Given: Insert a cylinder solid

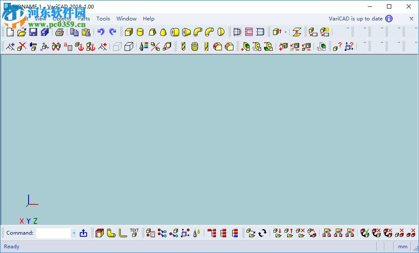Looking at the screenshot, I should pos(140,32).
